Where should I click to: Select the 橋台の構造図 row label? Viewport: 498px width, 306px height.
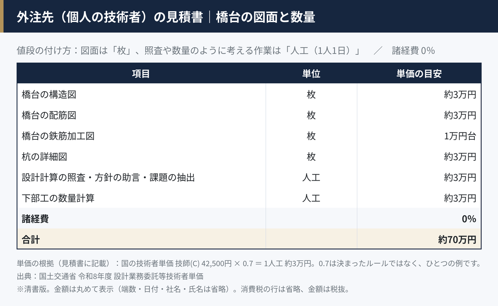pos(49,95)
